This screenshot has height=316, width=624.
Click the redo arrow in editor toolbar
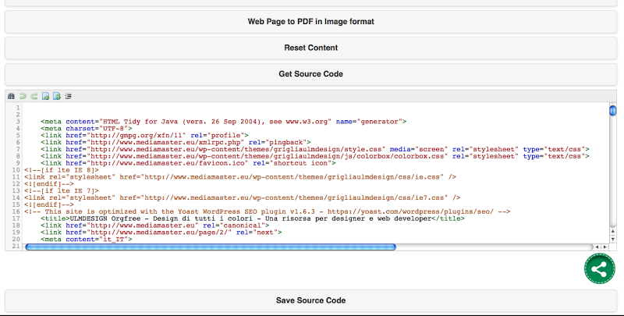click(x=34, y=96)
